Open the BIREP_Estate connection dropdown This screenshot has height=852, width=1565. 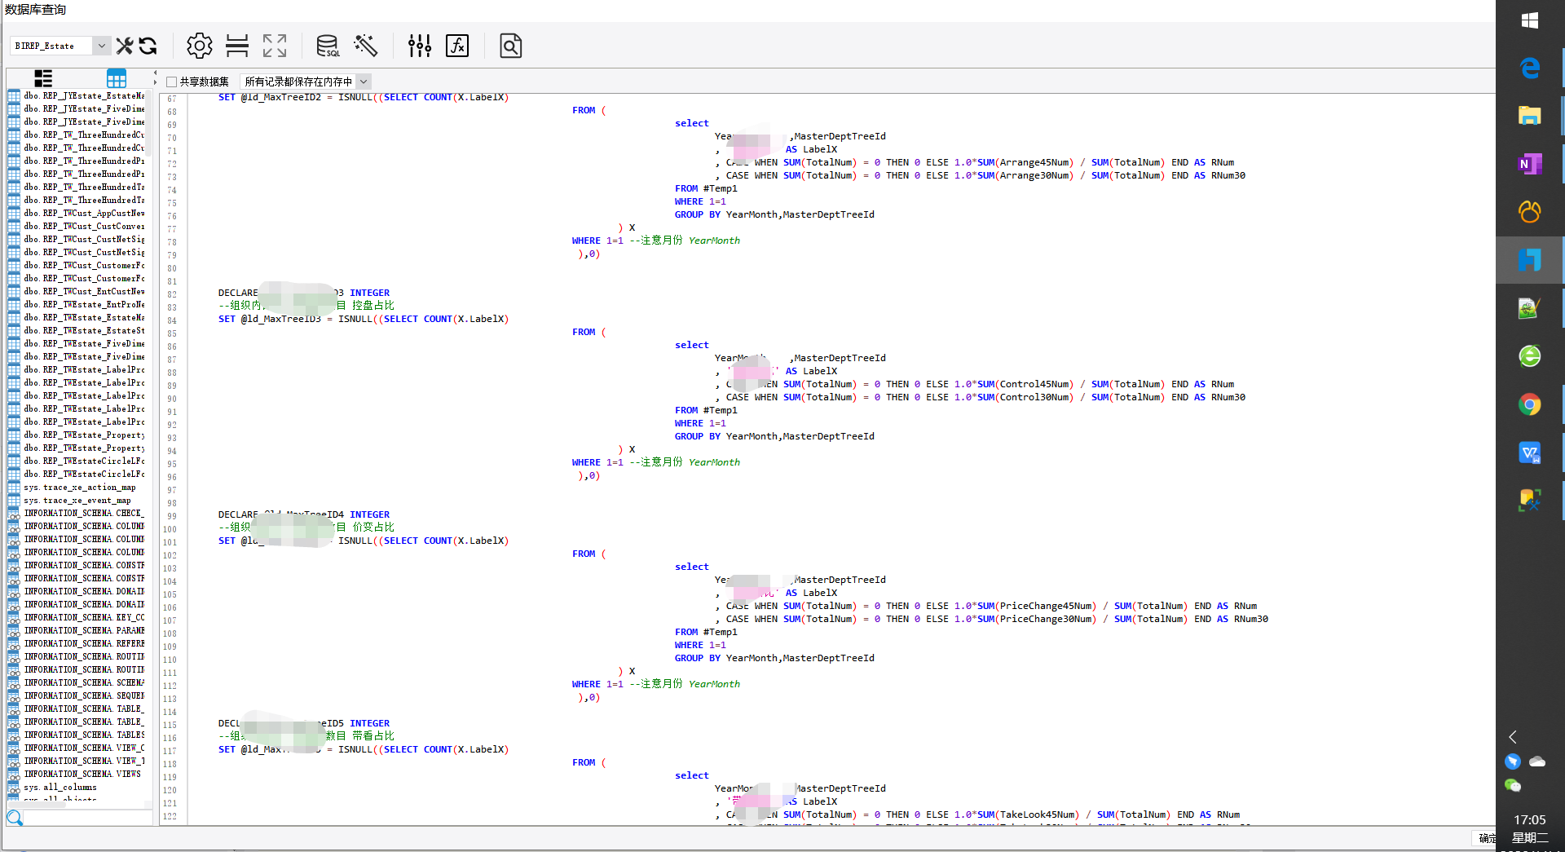pos(102,46)
